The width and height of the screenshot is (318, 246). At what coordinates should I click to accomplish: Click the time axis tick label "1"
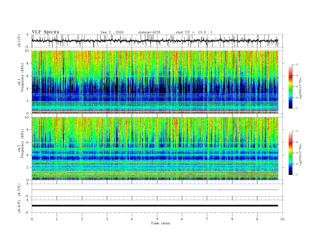[57, 219]
